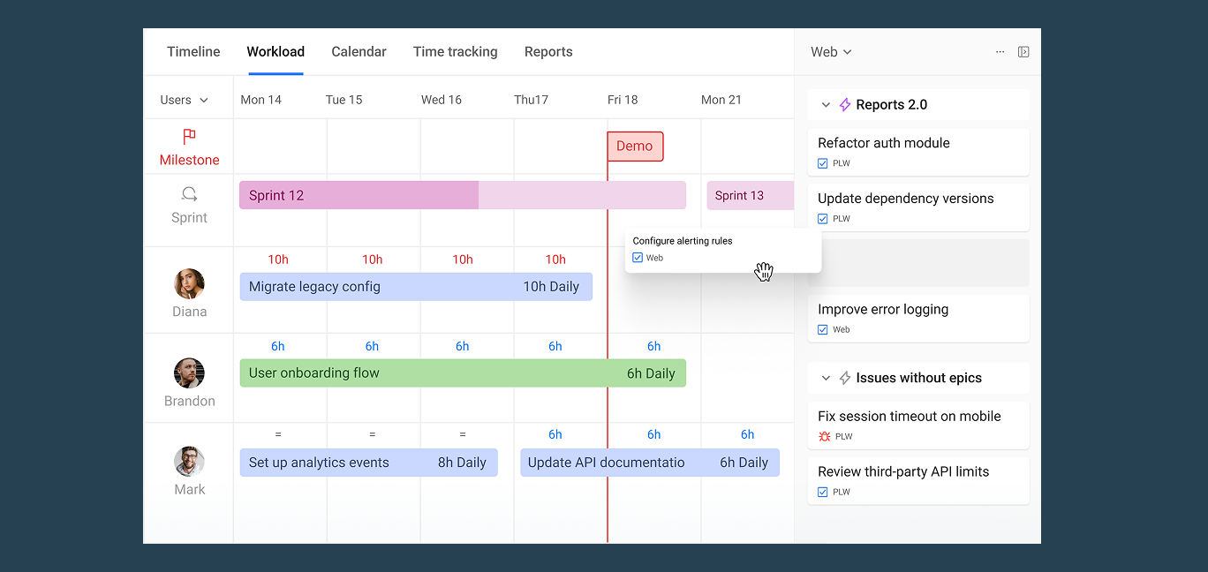Toggle checkbox on Update dependency versions
The image size is (1208, 572).
823,219
